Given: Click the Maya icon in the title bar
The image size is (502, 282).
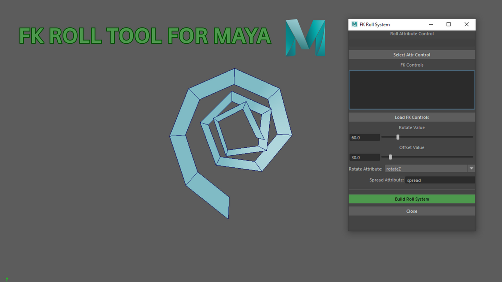Looking at the screenshot, I should point(354,24).
